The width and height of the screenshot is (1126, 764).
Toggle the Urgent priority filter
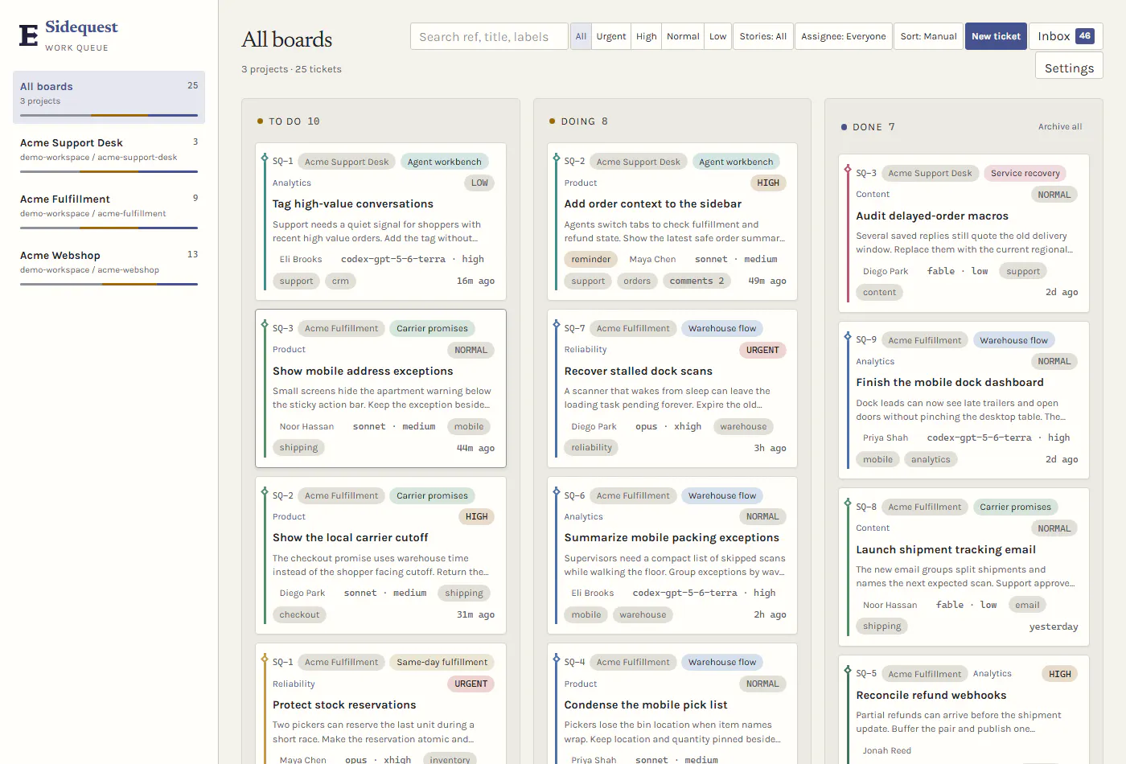611,36
